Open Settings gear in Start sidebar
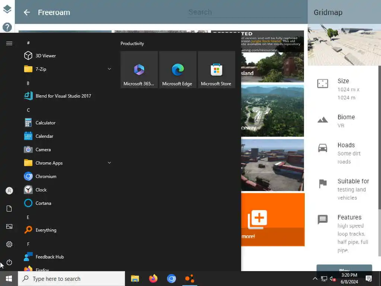The width and height of the screenshot is (381, 286). [9, 244]
